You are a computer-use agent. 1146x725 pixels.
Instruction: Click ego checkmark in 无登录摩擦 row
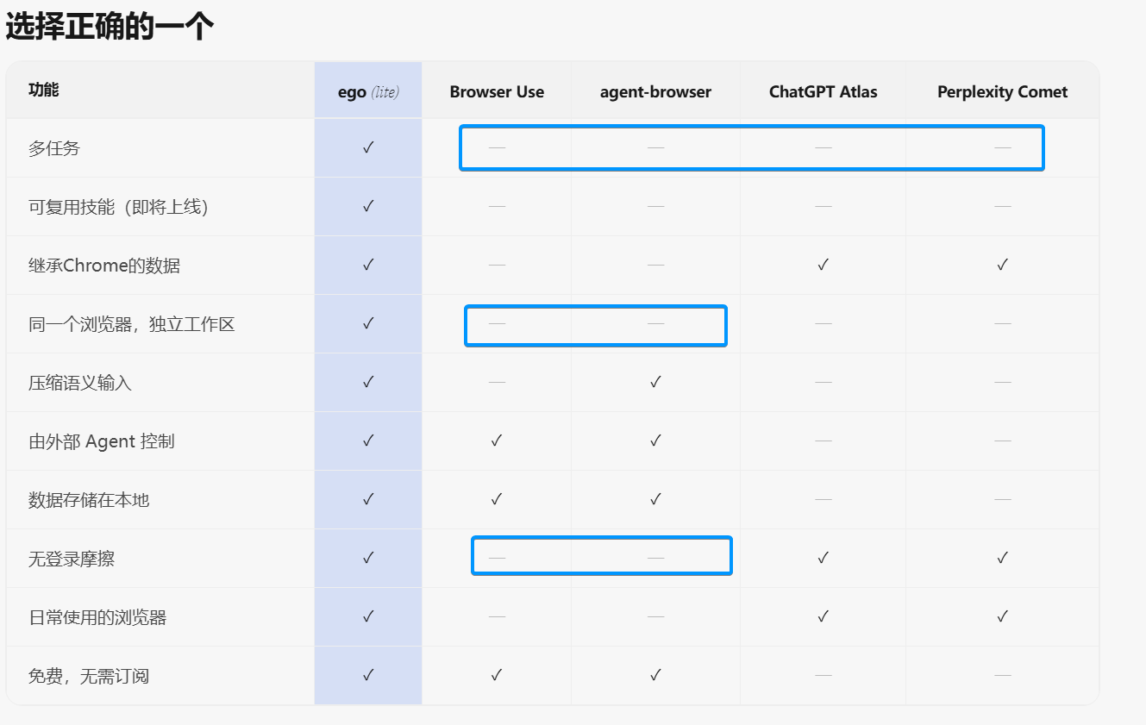pyautogui.click(x=368, y=558)
